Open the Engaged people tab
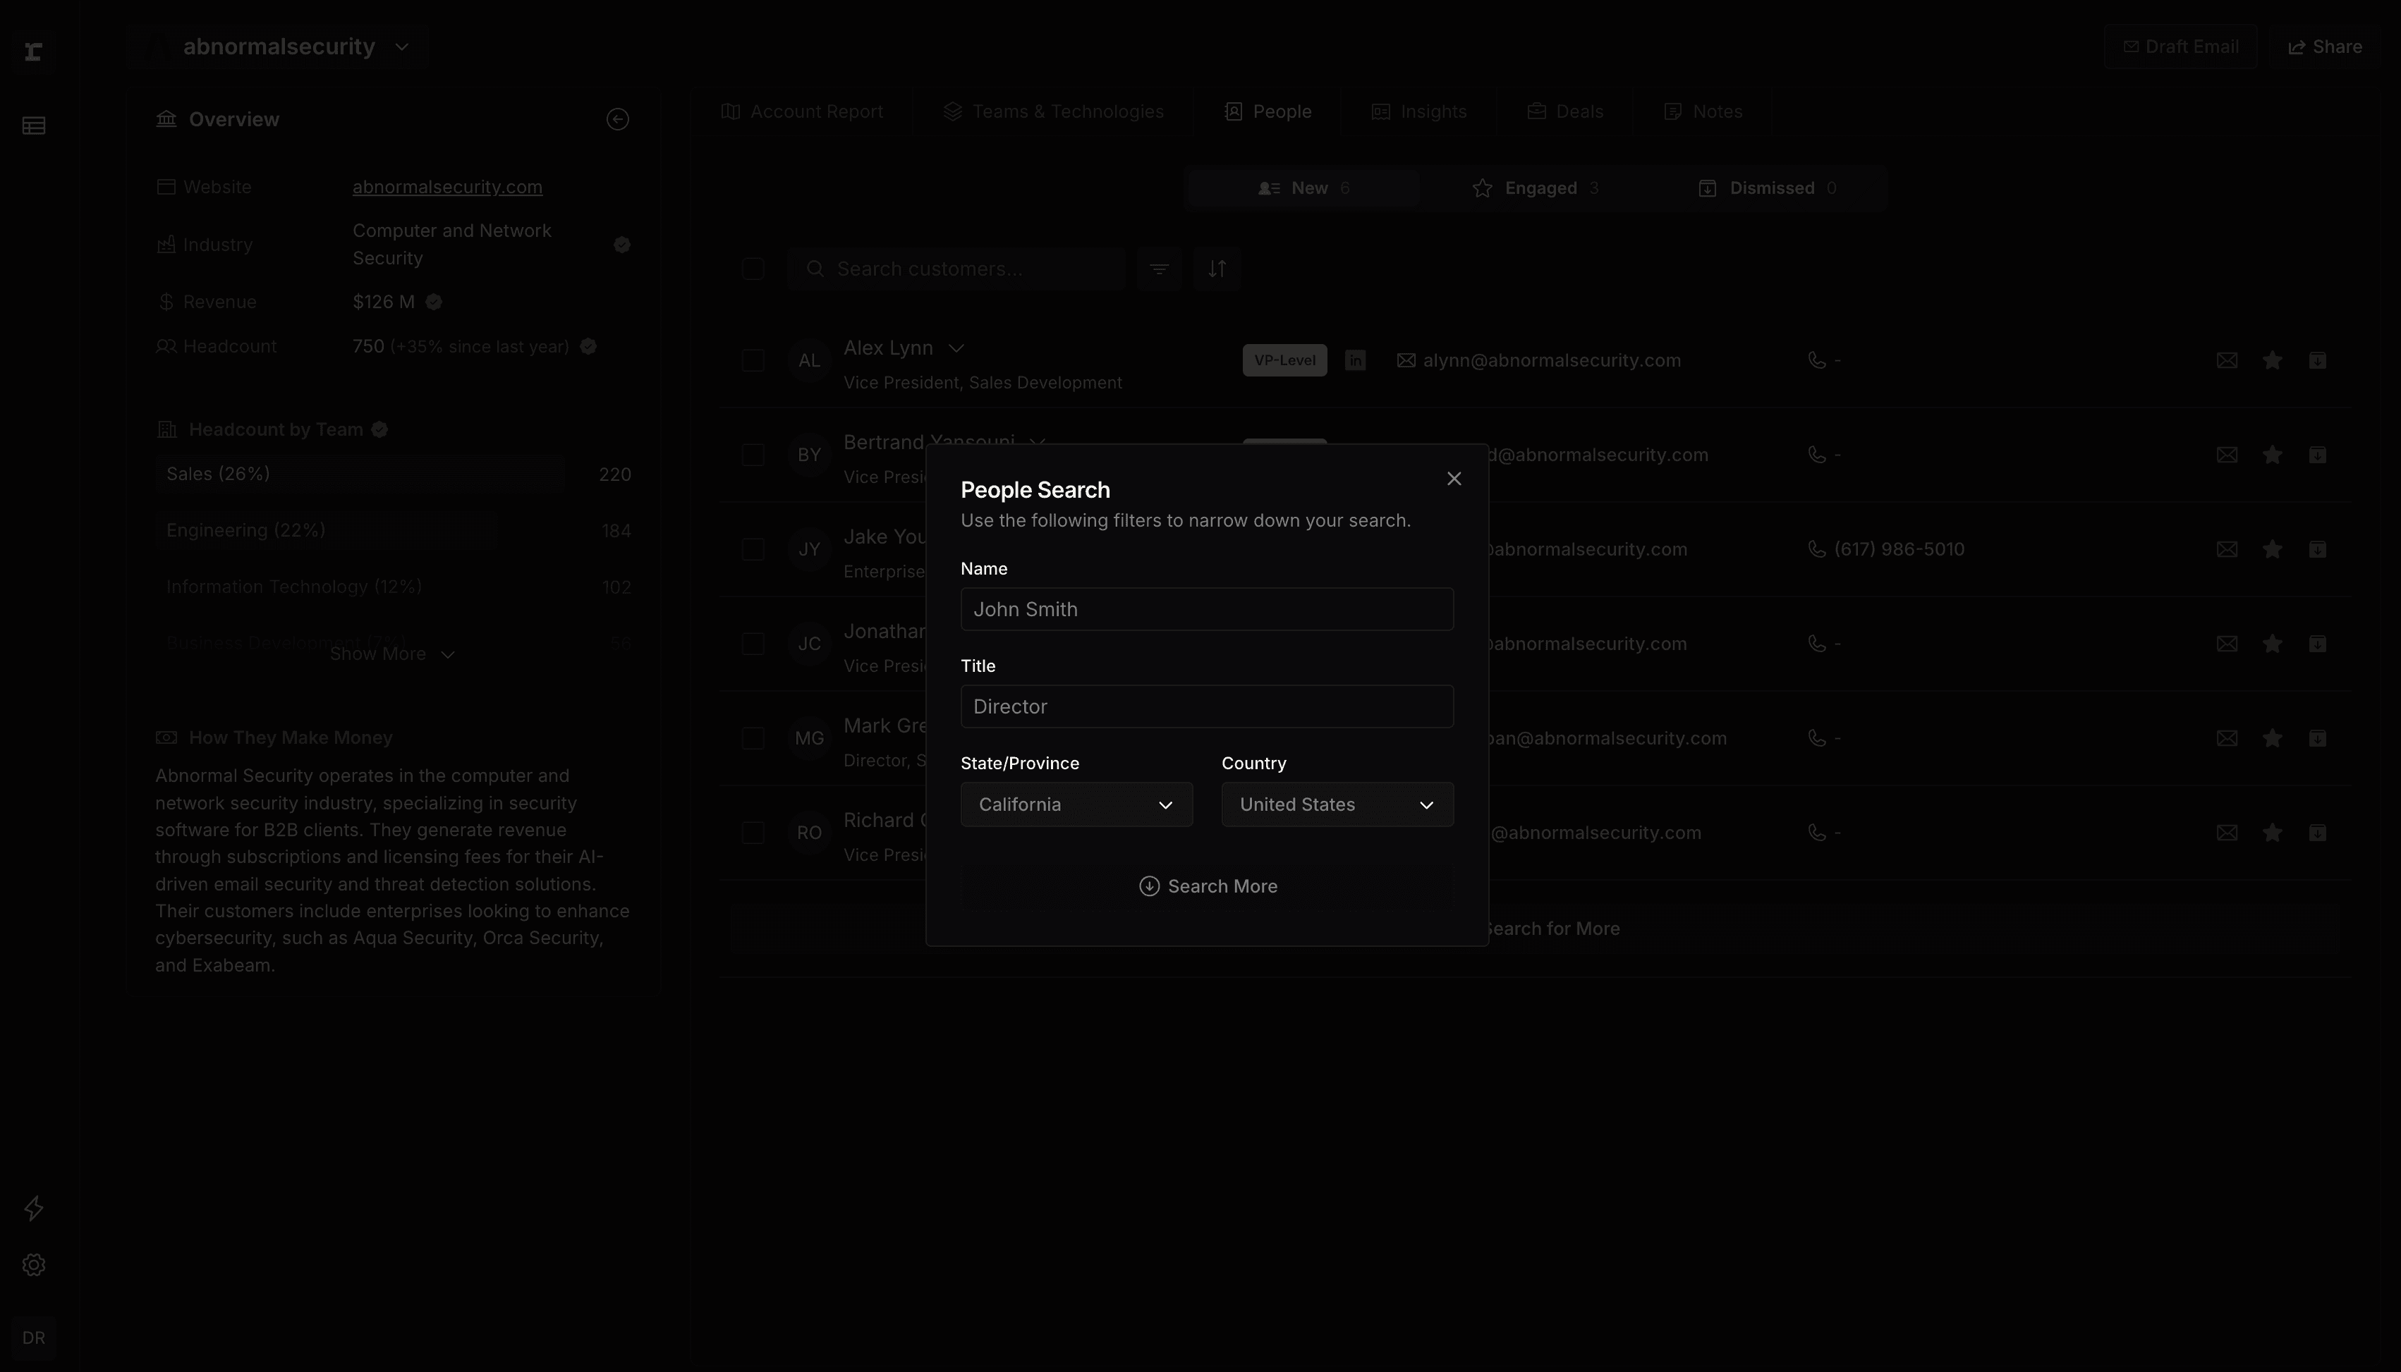This screenshot has width=2401, height=1372. (1535, 188)
